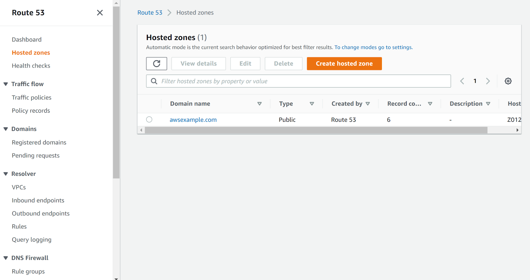Collapse the Domains section
Image resolution: width=530 pixels, height=280 pixels.
[x=6, y=129]
